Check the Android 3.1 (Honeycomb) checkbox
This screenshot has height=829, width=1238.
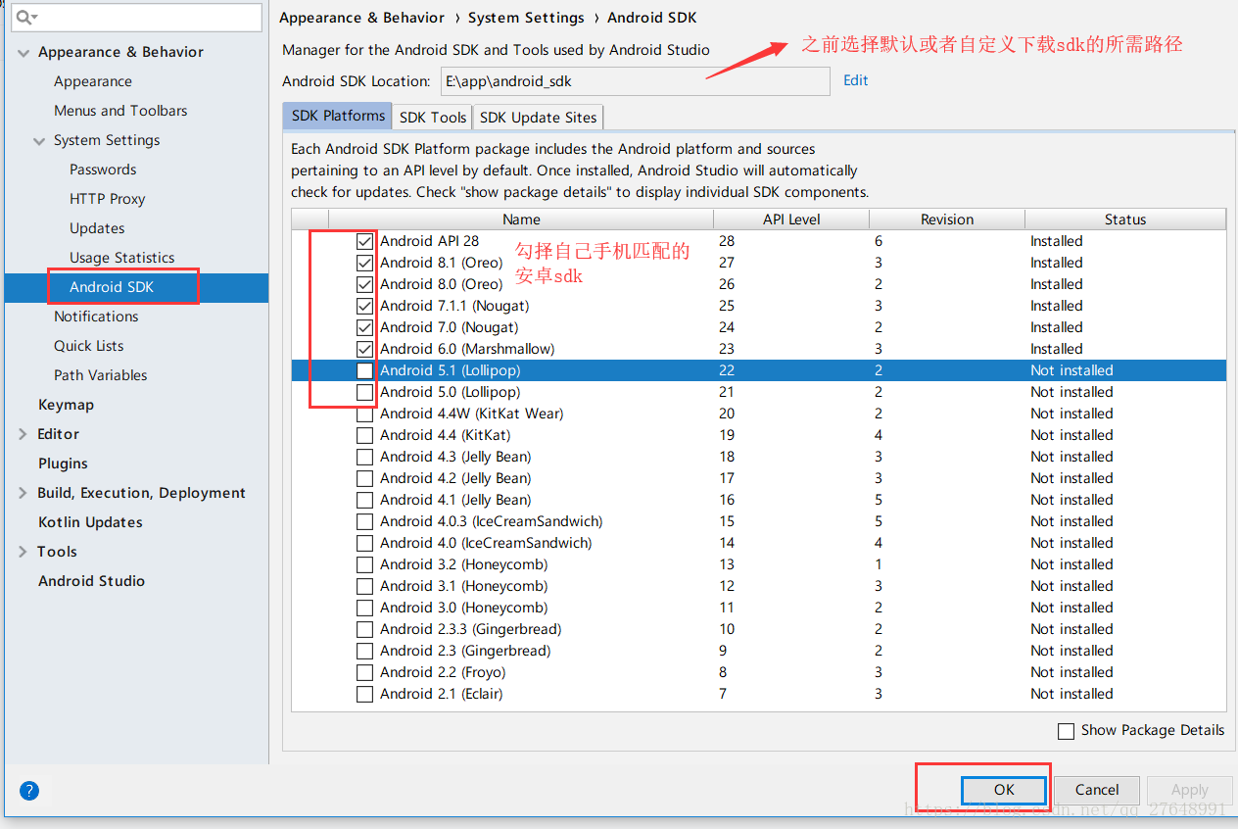tap(365, 586)
